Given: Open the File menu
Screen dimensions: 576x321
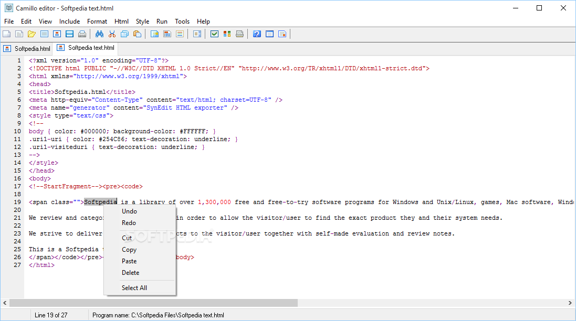Looking at the screenshot, I should point(9,22).
